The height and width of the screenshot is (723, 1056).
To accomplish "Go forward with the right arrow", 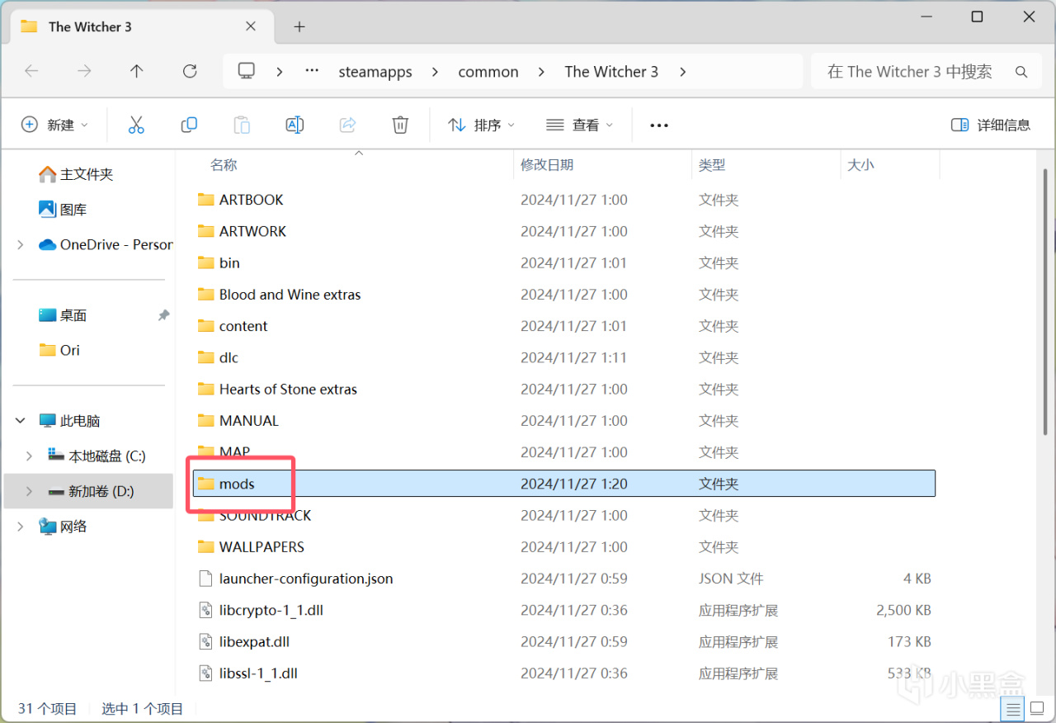I will pyautogui.click(x=84, y=71).
